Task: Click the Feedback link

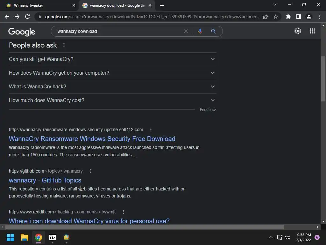Action: [208, 110]
